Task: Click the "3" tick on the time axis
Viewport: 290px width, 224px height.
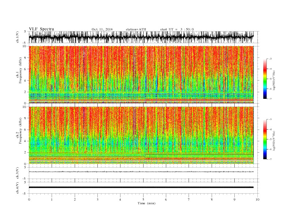Action: (97, 199)
